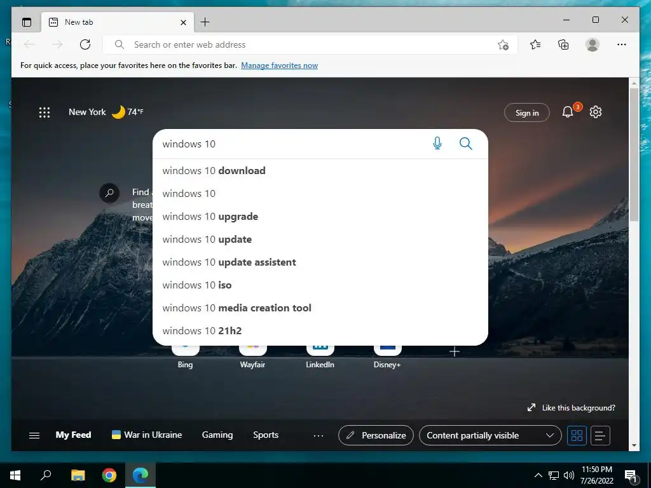Select suggestion windows 10 download
This screenshot has height=488, width=651.
(x=320, y=170)
